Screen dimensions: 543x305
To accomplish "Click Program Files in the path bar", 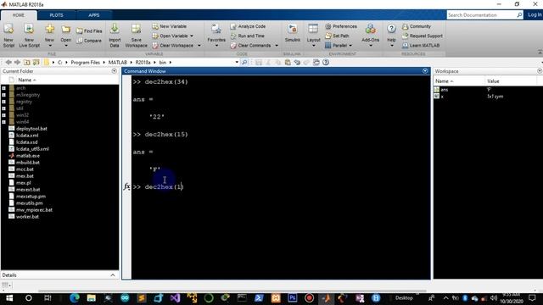I will coord(85,62).
